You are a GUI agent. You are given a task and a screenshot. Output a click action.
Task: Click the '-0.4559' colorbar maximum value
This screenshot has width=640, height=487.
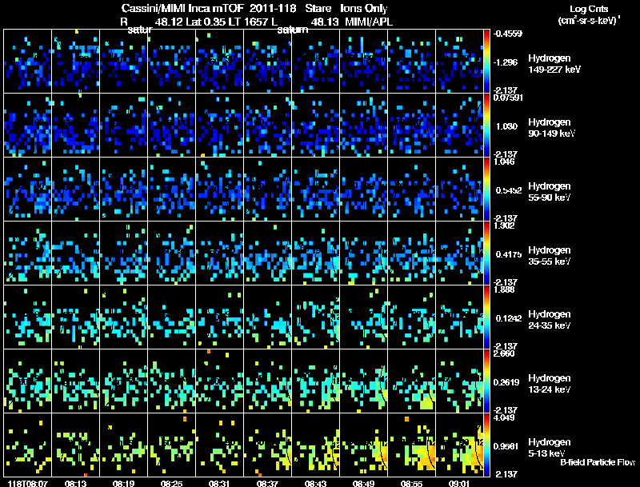click(x=507, y=34)
